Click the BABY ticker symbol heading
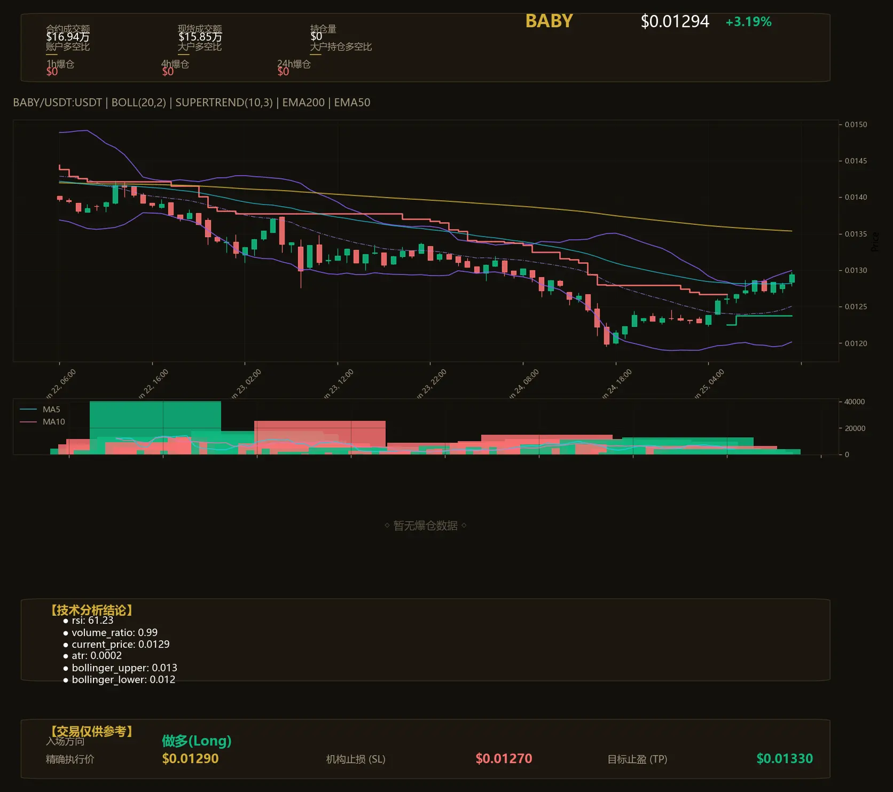The image size is (893, 792). tap(549, 21)
